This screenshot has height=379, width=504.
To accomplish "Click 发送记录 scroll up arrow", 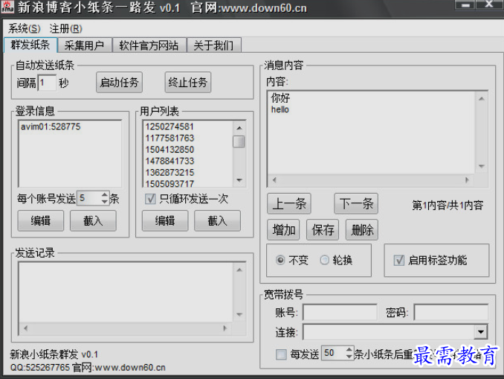I will click(x=239, y=270).
